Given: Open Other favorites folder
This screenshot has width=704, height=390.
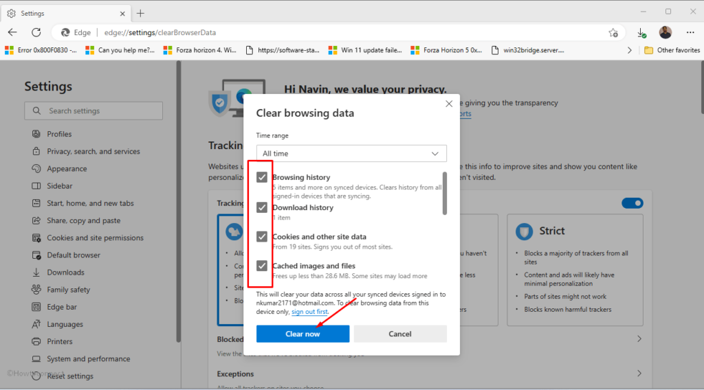Looking at the screenshot, I should (672, 50).
